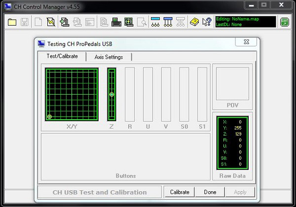Click the floppy disk Save icon

pyautogui.click(x=25, y=22)
